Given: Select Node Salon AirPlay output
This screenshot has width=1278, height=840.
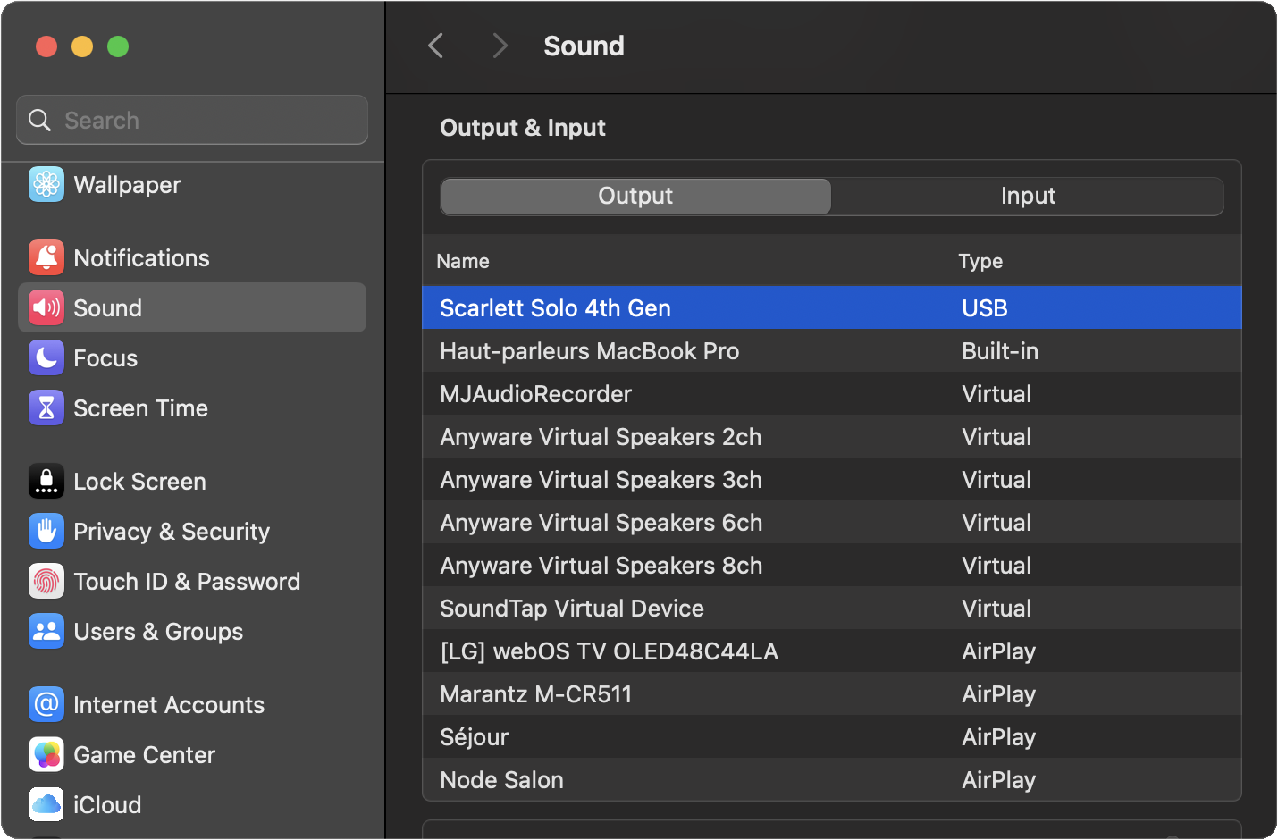Looking at the screenshot, I should pyautogui.click(x=832, y=779).
